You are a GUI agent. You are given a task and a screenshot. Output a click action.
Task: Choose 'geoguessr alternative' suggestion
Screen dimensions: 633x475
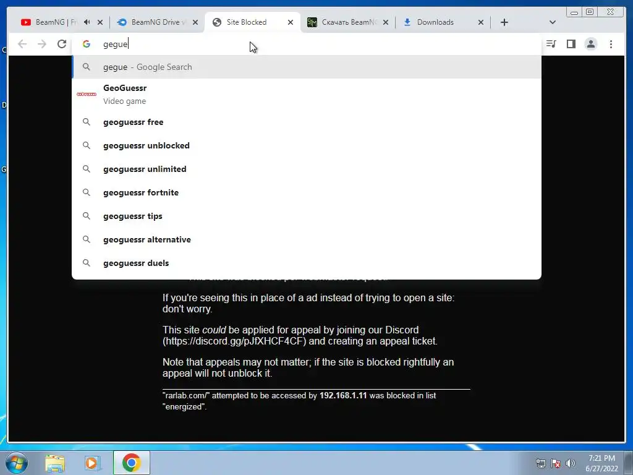307,239
